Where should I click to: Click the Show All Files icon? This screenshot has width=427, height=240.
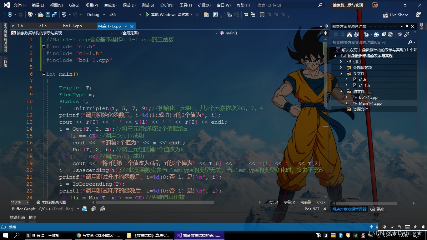[390, 34]
